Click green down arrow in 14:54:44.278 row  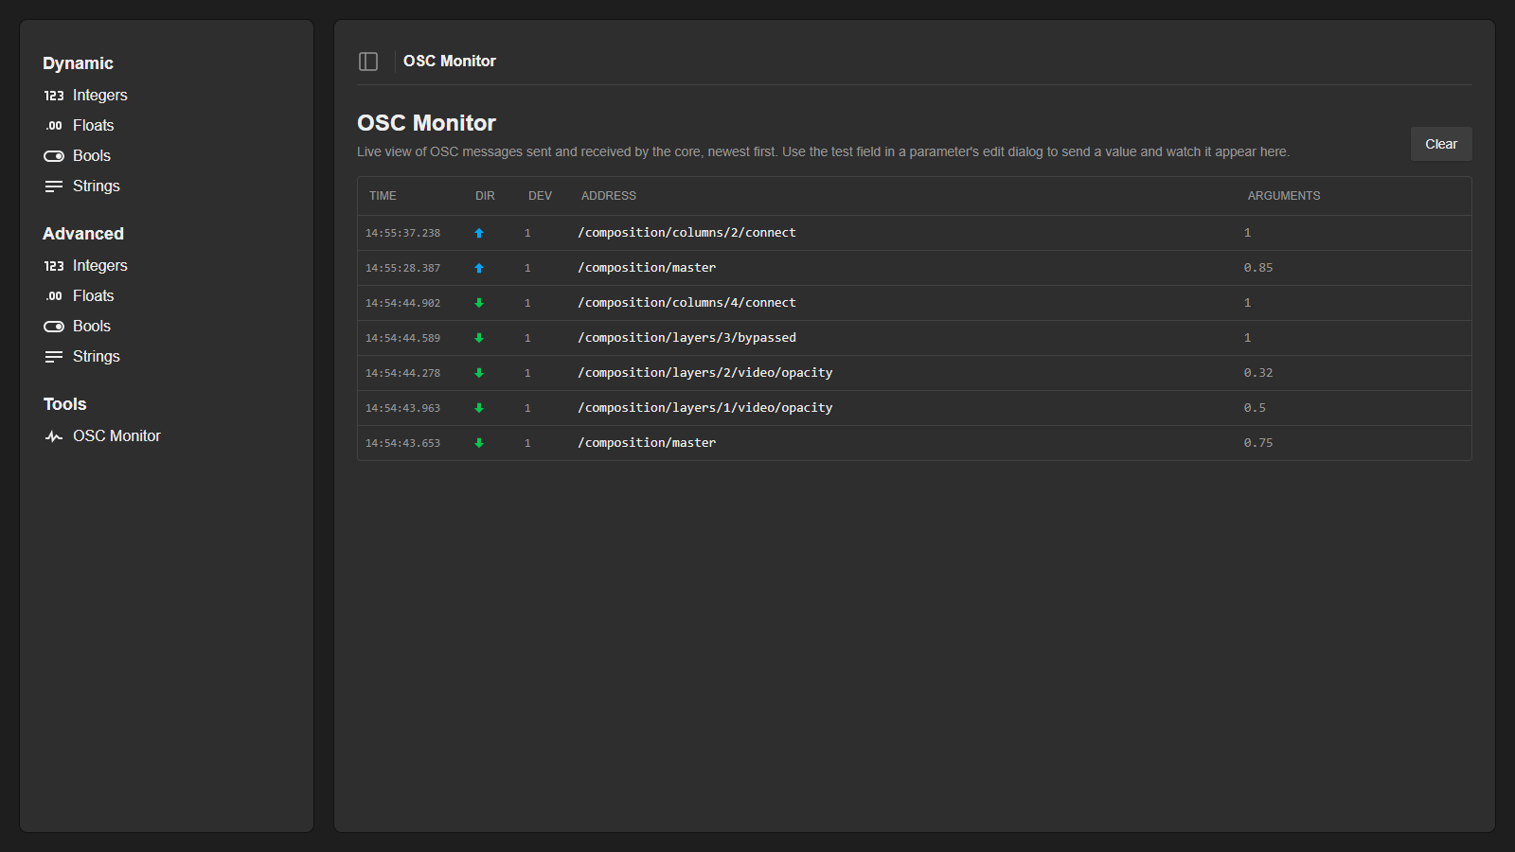[479, 373]
